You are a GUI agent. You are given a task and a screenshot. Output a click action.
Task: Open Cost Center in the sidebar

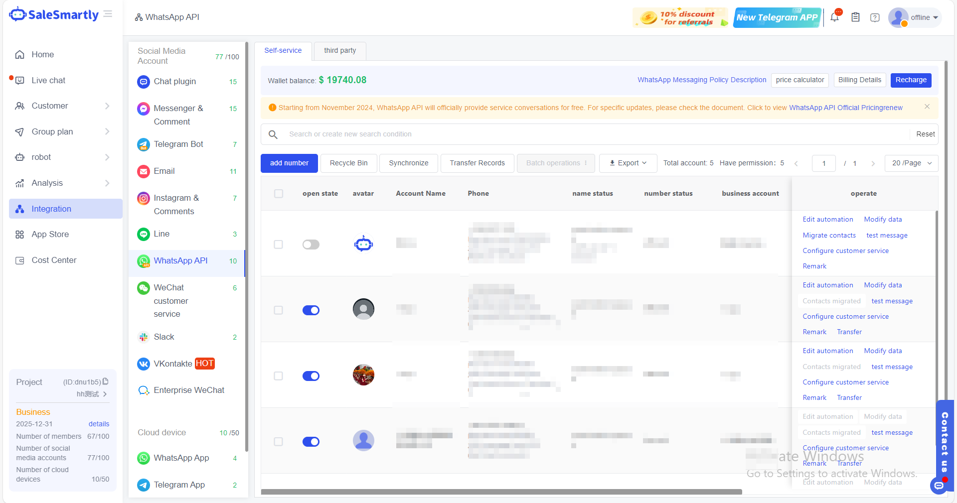pyautogui.click(x=54, y=260)
